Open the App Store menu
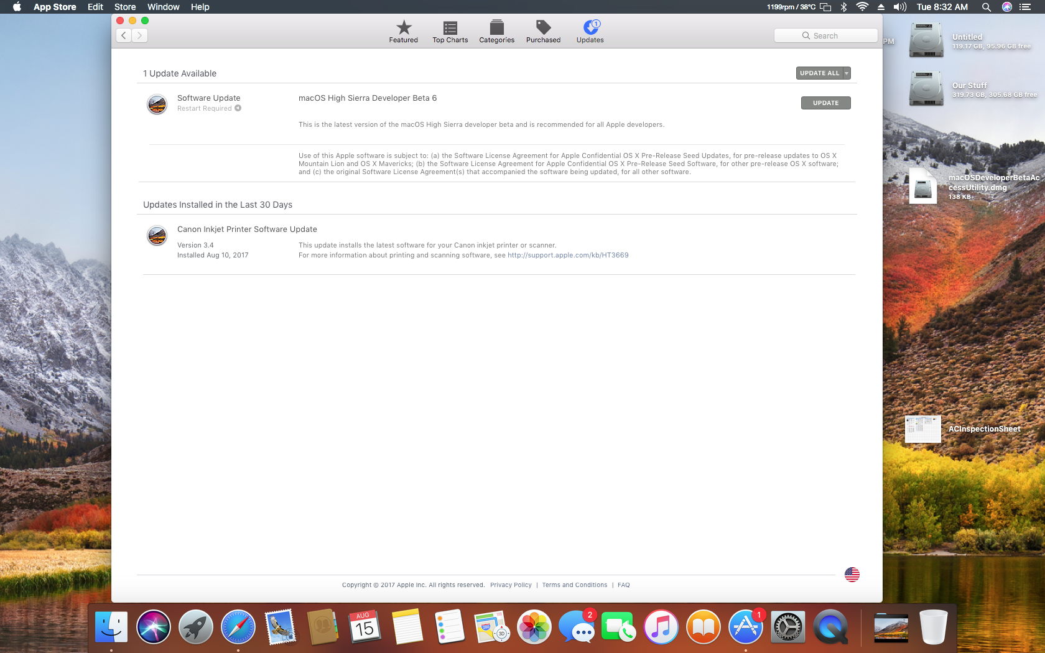The image size is (1045, 653). (x=55, y=7)
